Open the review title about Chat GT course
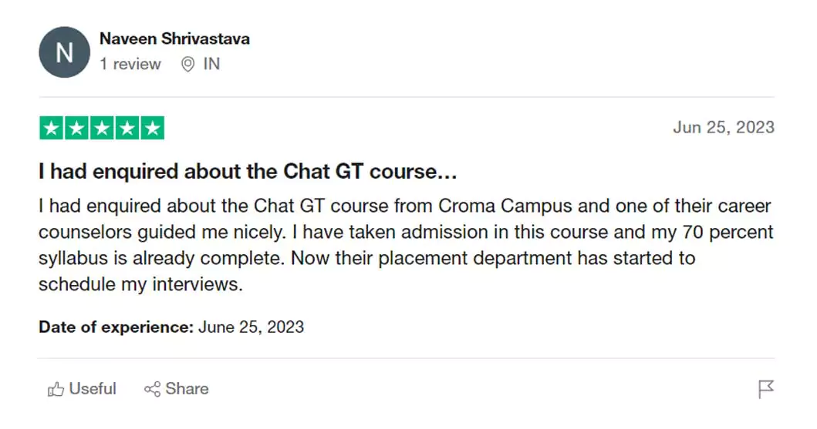This screenshot has height=429, width=817. pyautogui.click(x=248, y=172)
